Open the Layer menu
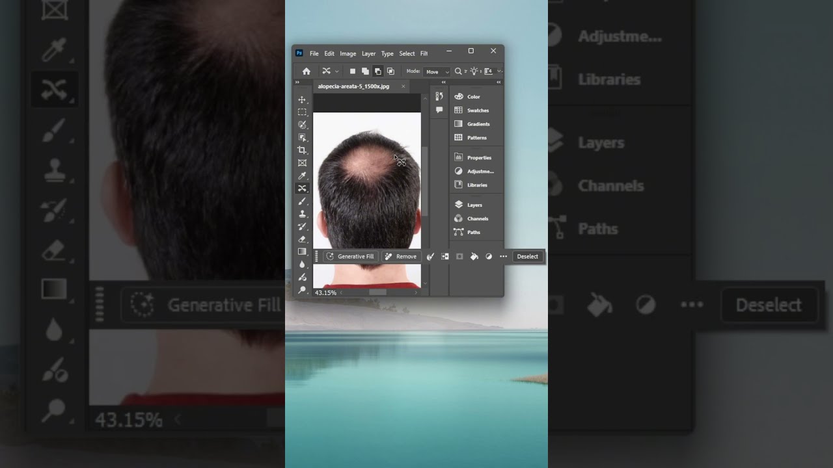The image size is (833, 468). point(369,54)
